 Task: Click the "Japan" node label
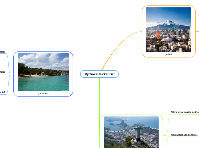168,54
